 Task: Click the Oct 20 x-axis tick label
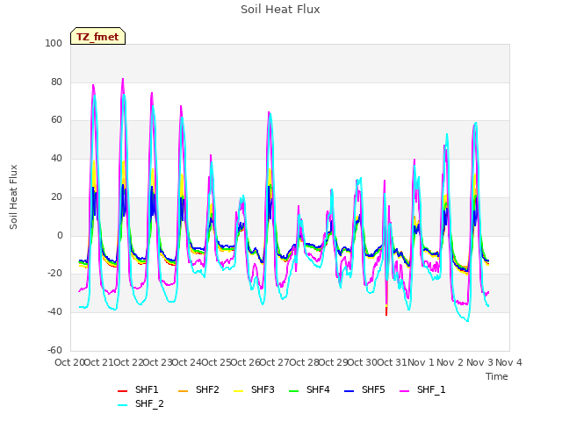tap(69, 362)
